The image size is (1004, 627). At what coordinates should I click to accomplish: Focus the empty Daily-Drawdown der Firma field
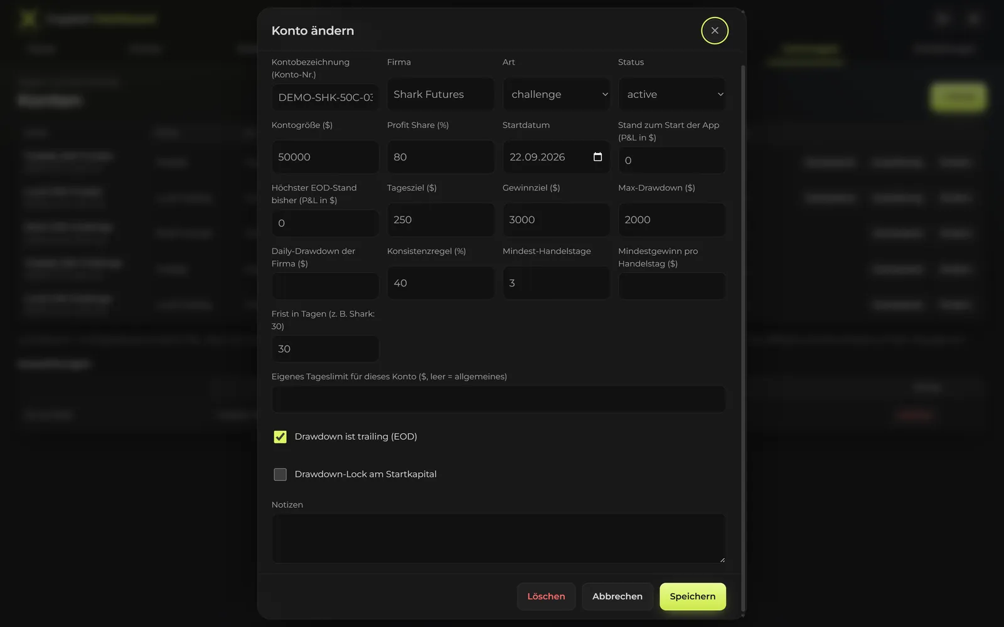pyautogui.click(x=325, y=286)
